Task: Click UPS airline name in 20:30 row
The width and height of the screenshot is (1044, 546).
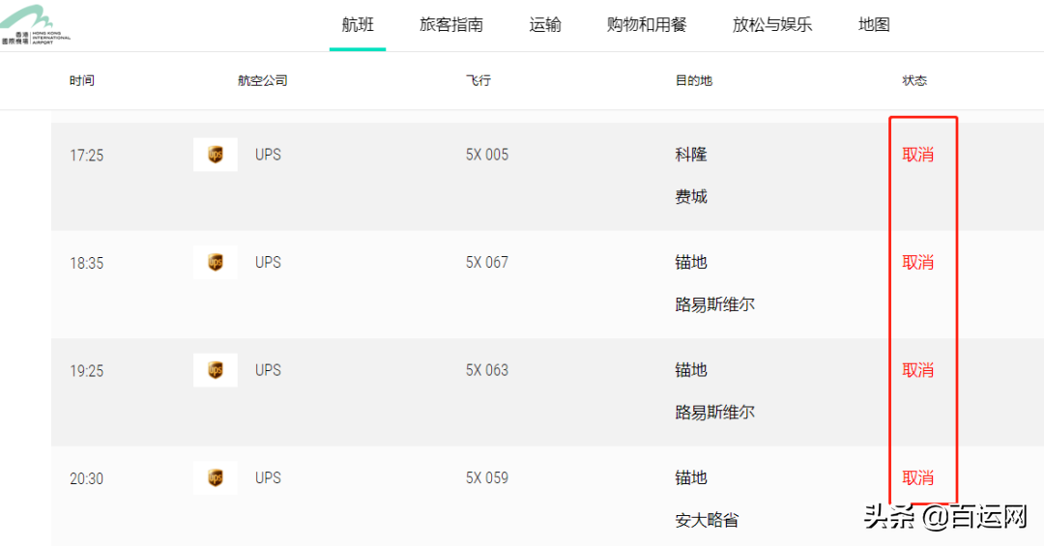Action: [269, 478]
